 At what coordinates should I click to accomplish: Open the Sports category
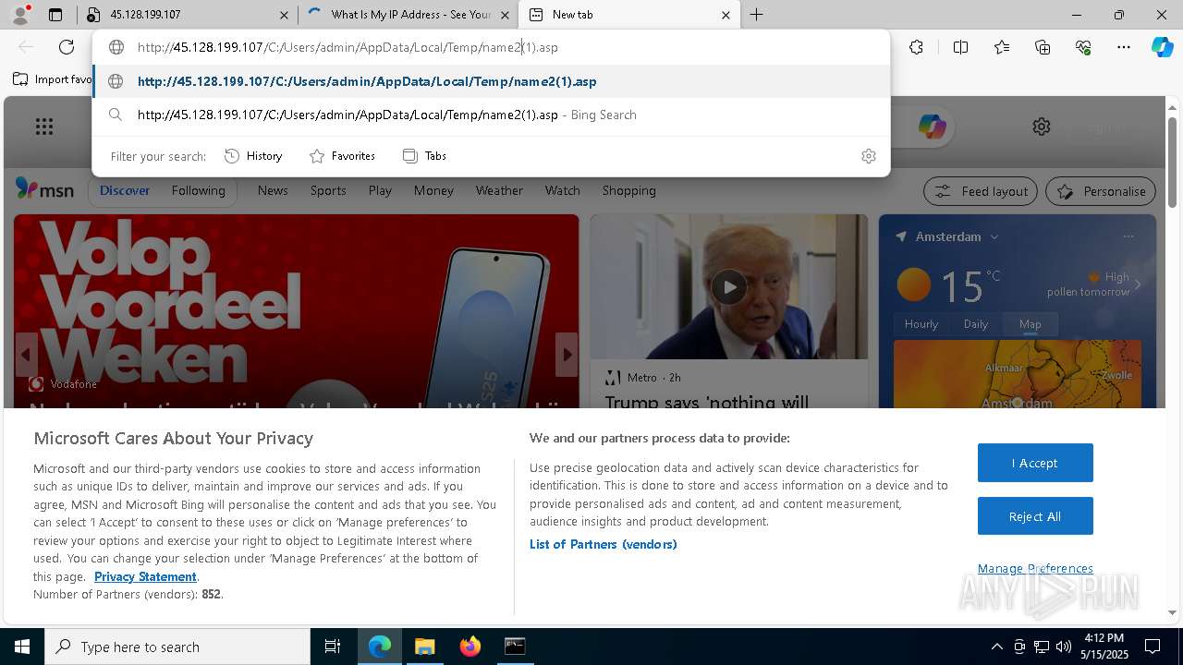point(328,190)
